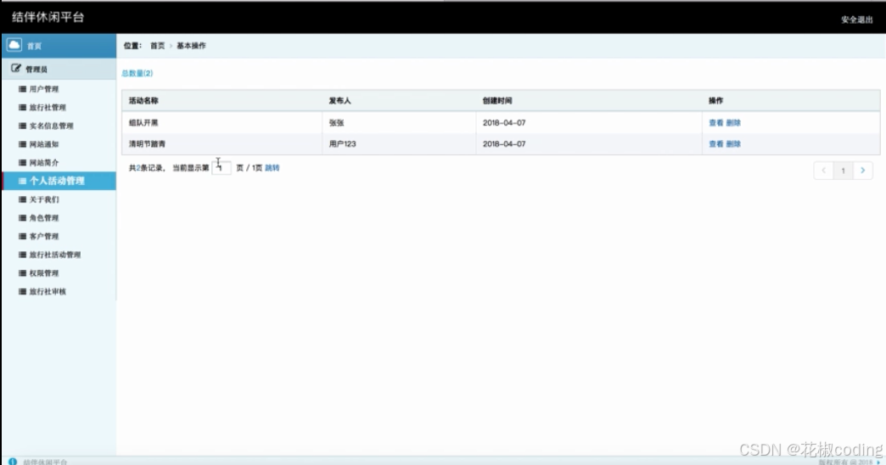The width and height of the screenshot is (886, 465).
Task: Click the list icon beside 用户管理
Action: [x=23, y=89]
